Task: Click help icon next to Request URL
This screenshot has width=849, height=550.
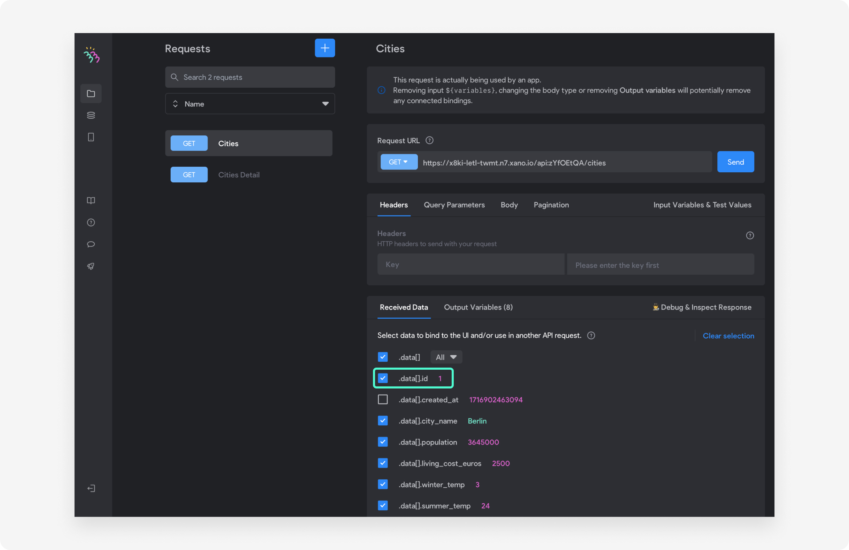Action: pos(429,141)
